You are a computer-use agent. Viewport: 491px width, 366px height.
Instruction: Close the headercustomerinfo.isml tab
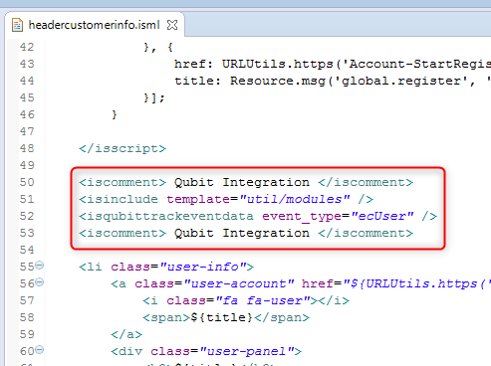pos(172,25)
